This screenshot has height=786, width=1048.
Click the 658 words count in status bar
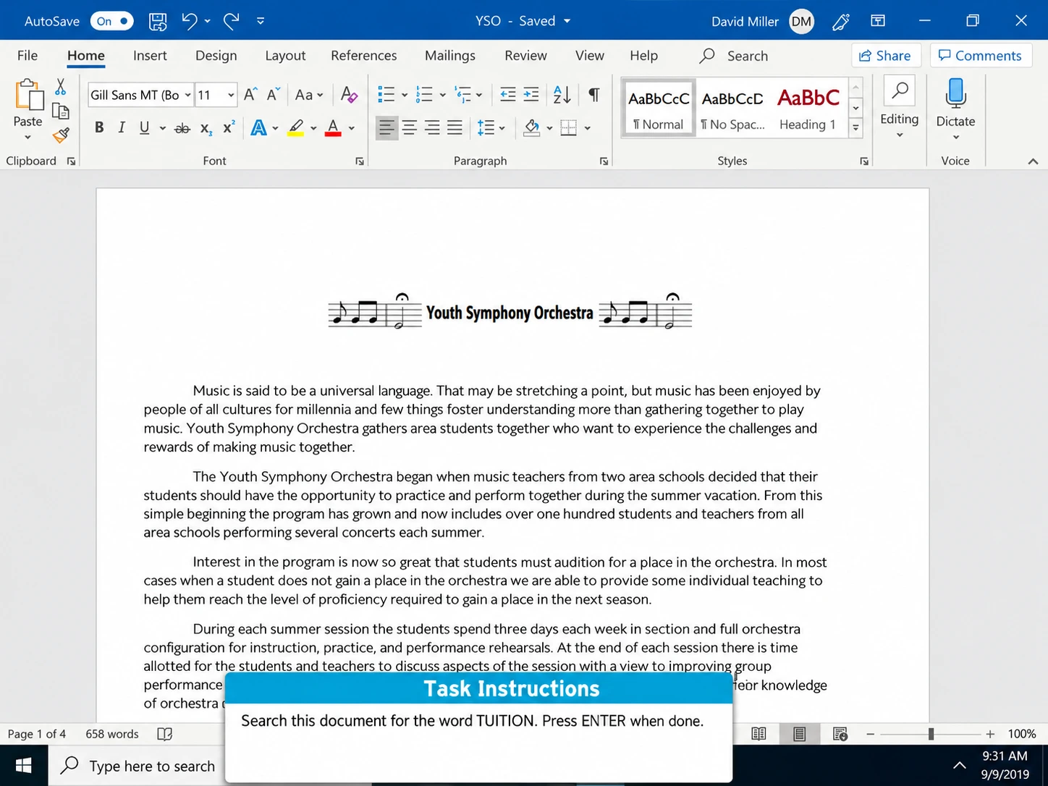click(112, 734)
